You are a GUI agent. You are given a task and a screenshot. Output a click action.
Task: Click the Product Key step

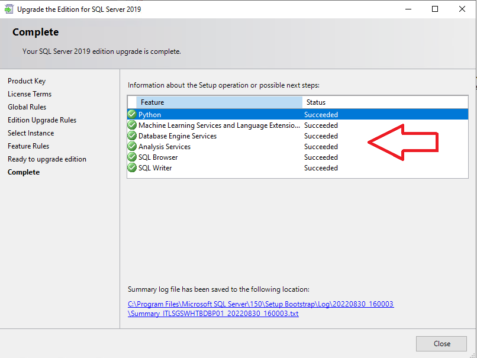[27, 81]
